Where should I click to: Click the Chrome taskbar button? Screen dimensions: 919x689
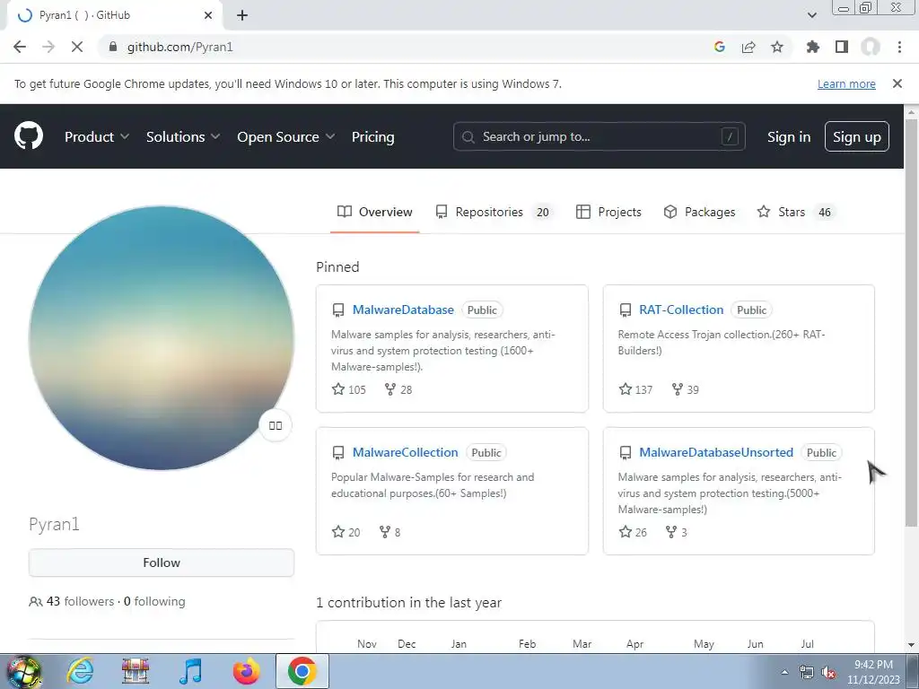(x=302, y=671)
